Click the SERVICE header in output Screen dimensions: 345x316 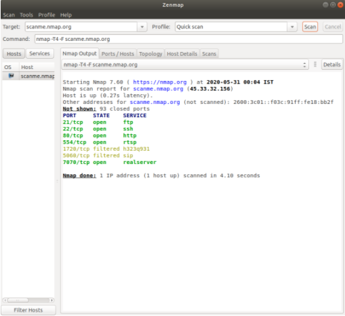pos(135,115)
